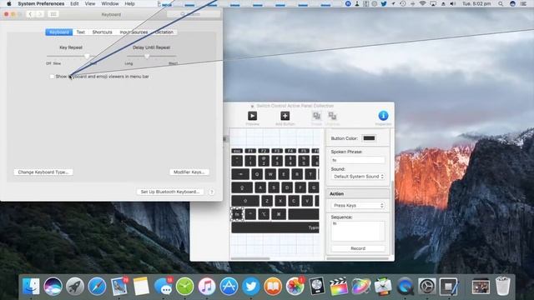Click the Group icon in Panel Collection toolbar

point(317,117)
